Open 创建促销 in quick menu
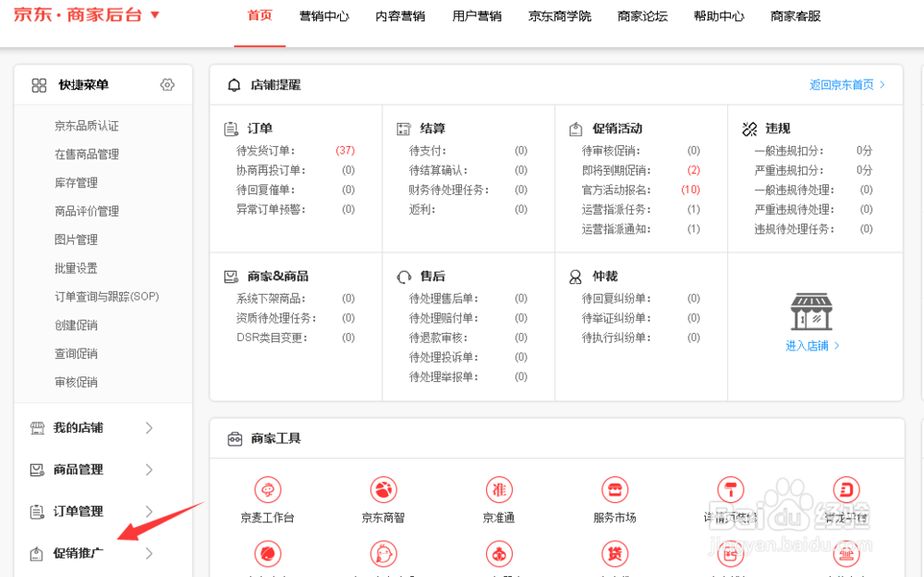924x577 pixels. tap(76, 325)
